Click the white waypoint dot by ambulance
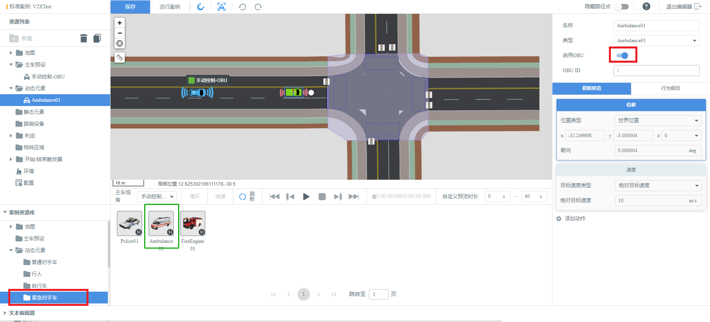 (x=311, y=93)
